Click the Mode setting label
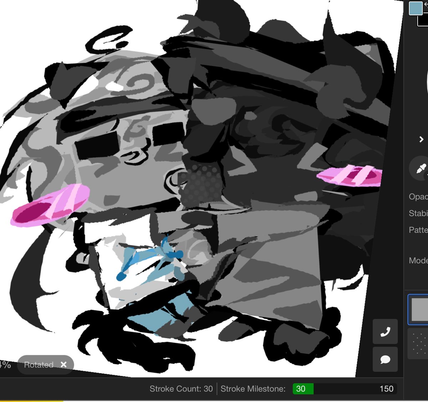Image resolution: width=428 pixels, height=402 pixels. (418, 261)
